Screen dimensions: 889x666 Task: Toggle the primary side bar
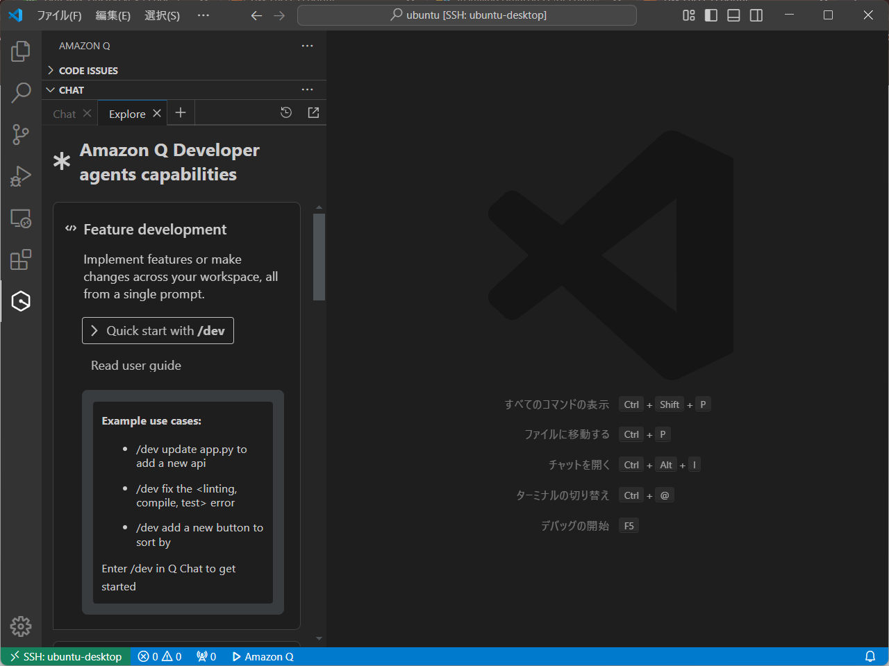711,15
